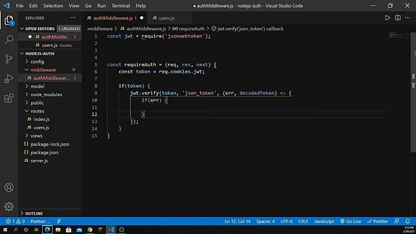
Task: Open the Manage gear icon
Action: click(x=8, y=207)
